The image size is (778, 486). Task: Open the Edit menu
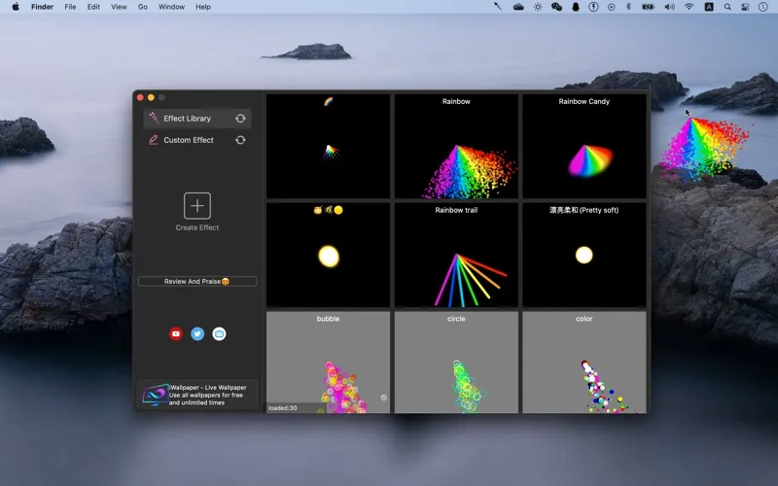point(93,7)
